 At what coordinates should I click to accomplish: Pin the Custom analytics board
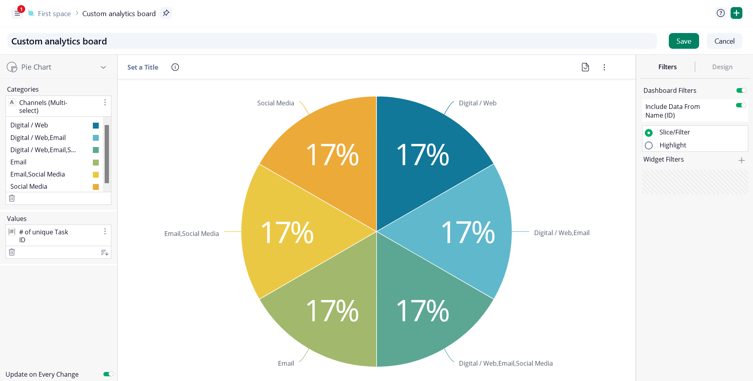pos(166,13)
